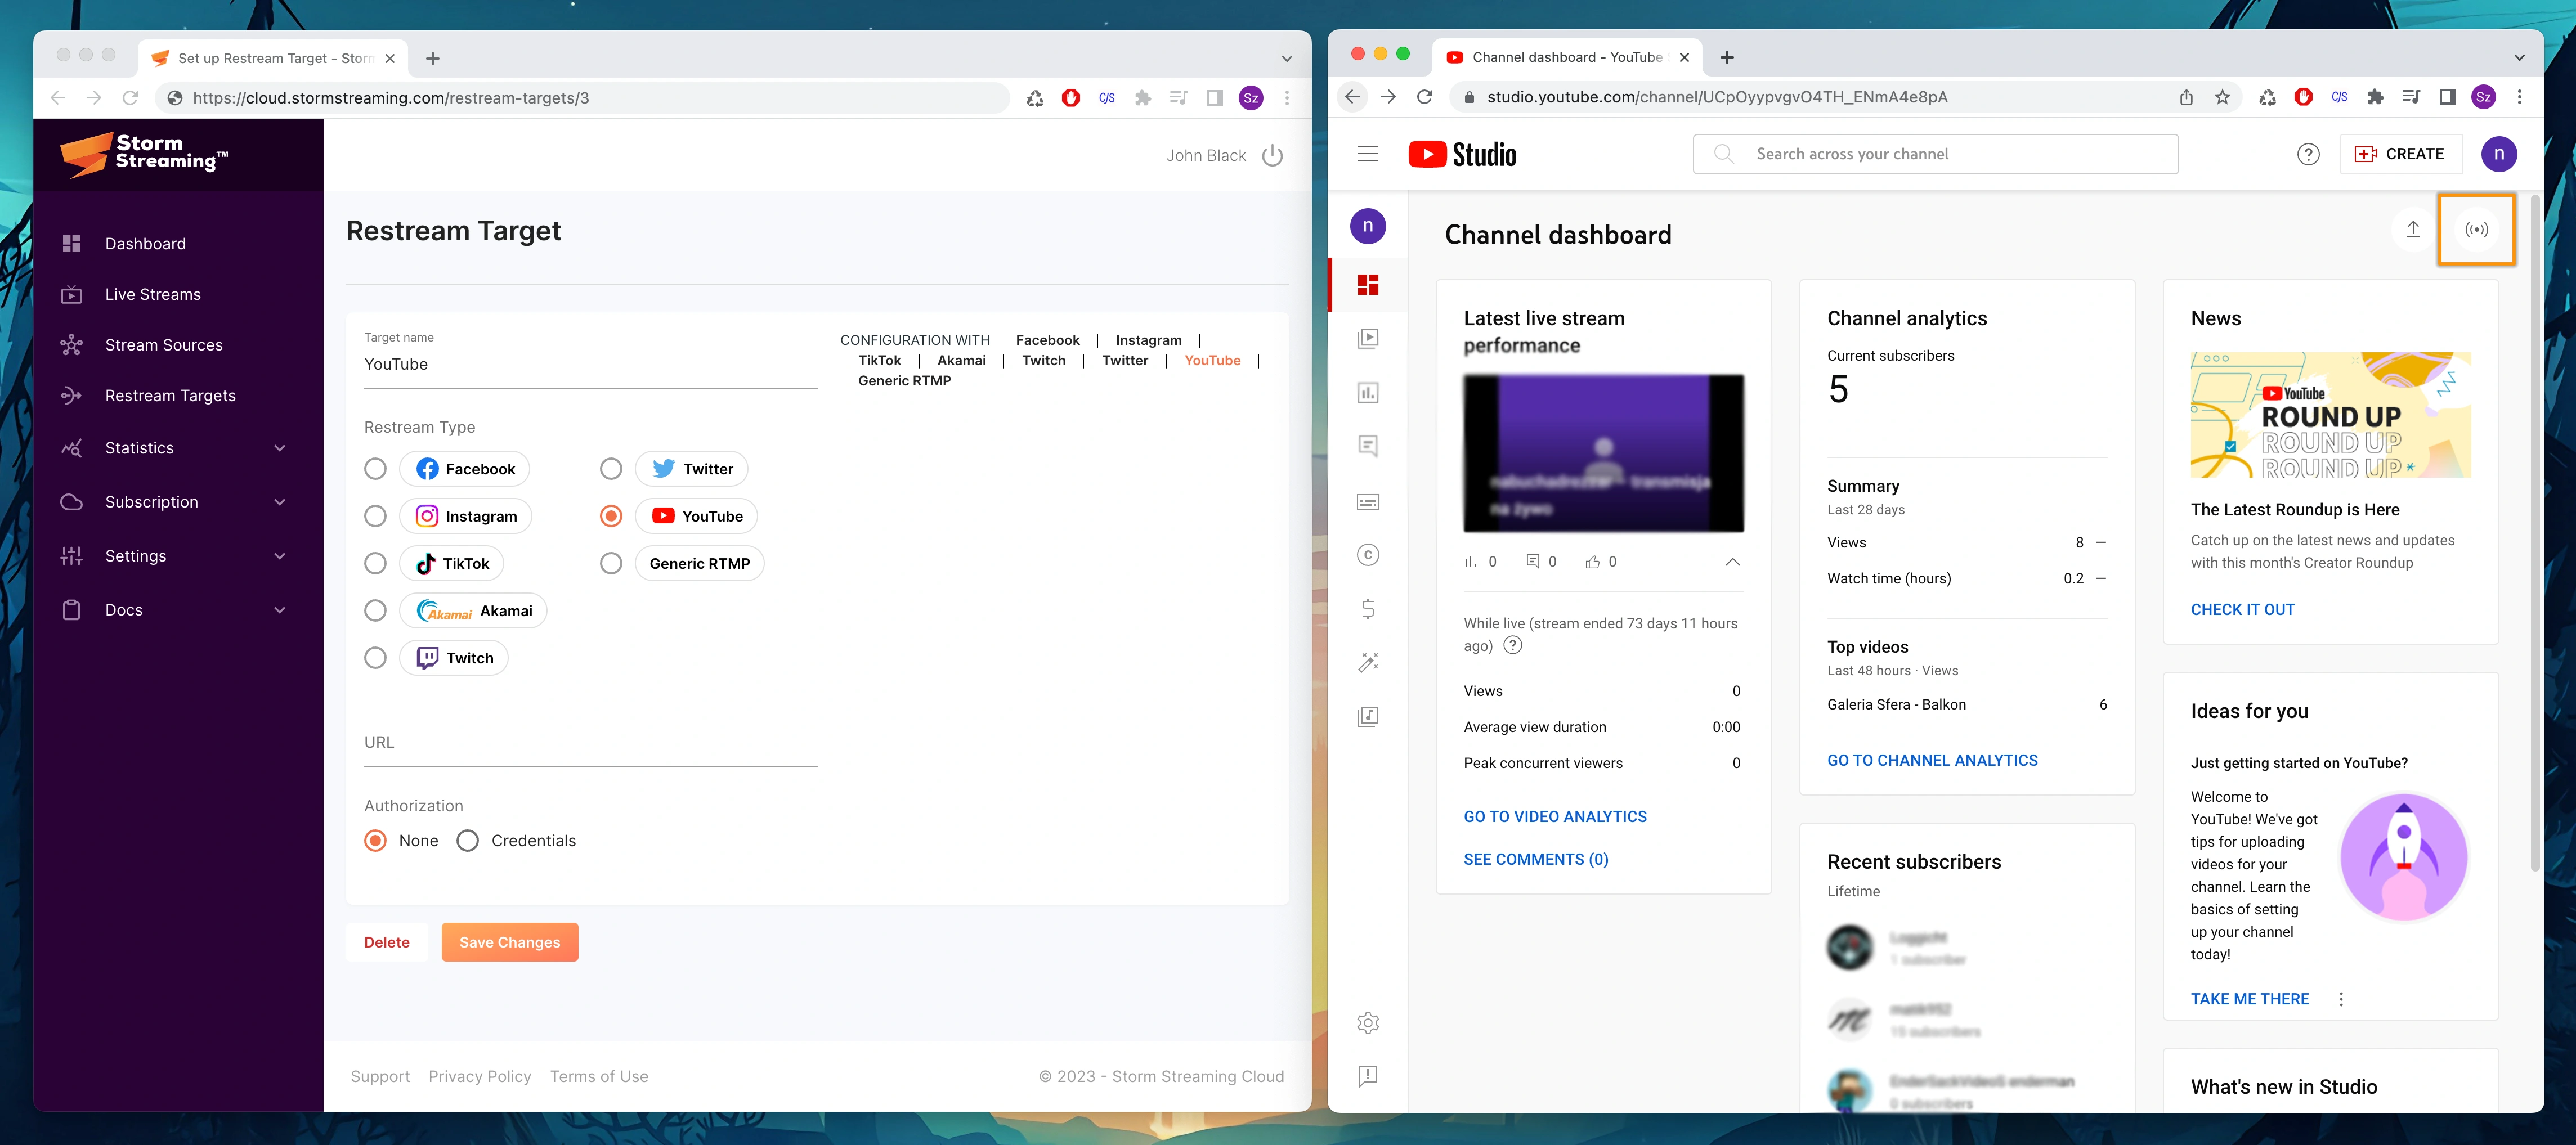Expand the Settings menu chevron
The image size is (2576, 1145).
click(x=279, y=556)
